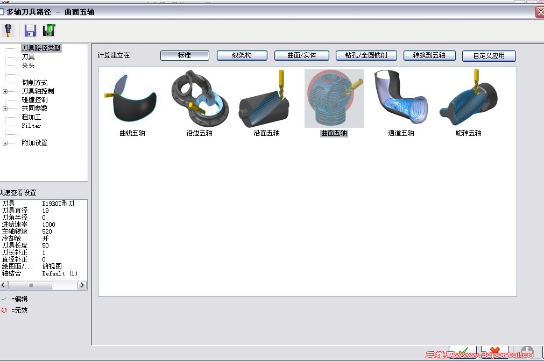Image resolution: width=544 pixels, height=362 pixels.
Task: Click left arrow of quick view scrollbar
Action: (x=4, y=285)
